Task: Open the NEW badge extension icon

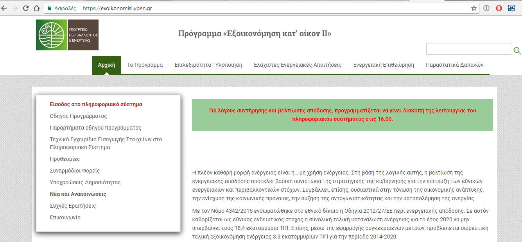Action: (x=511, y=8)
